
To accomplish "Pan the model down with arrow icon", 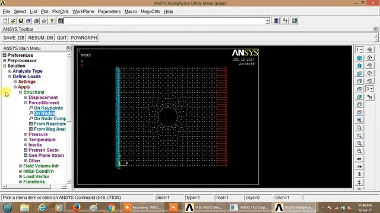I will (359, 182).
